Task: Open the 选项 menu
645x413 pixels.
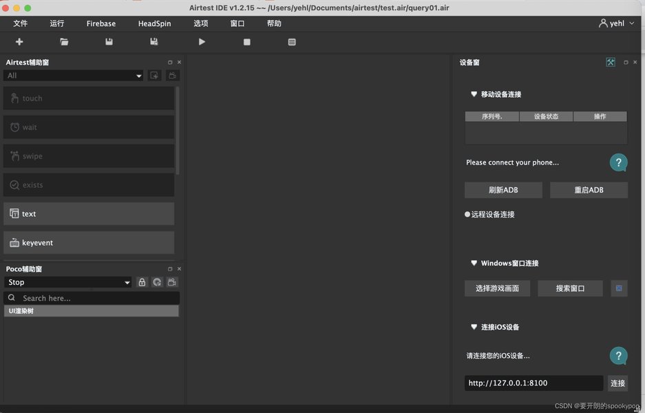Action: point(201,23)
